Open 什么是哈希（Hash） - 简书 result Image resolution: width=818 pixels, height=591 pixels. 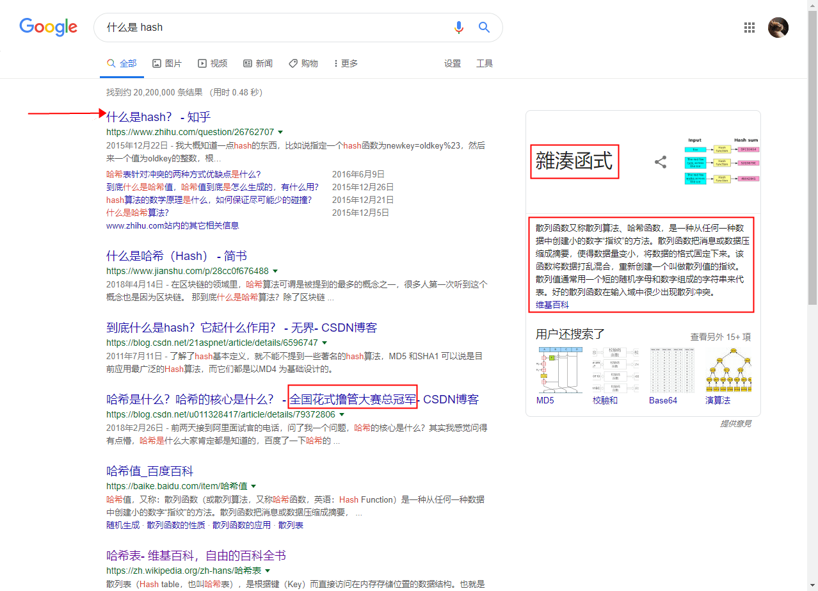177,255
